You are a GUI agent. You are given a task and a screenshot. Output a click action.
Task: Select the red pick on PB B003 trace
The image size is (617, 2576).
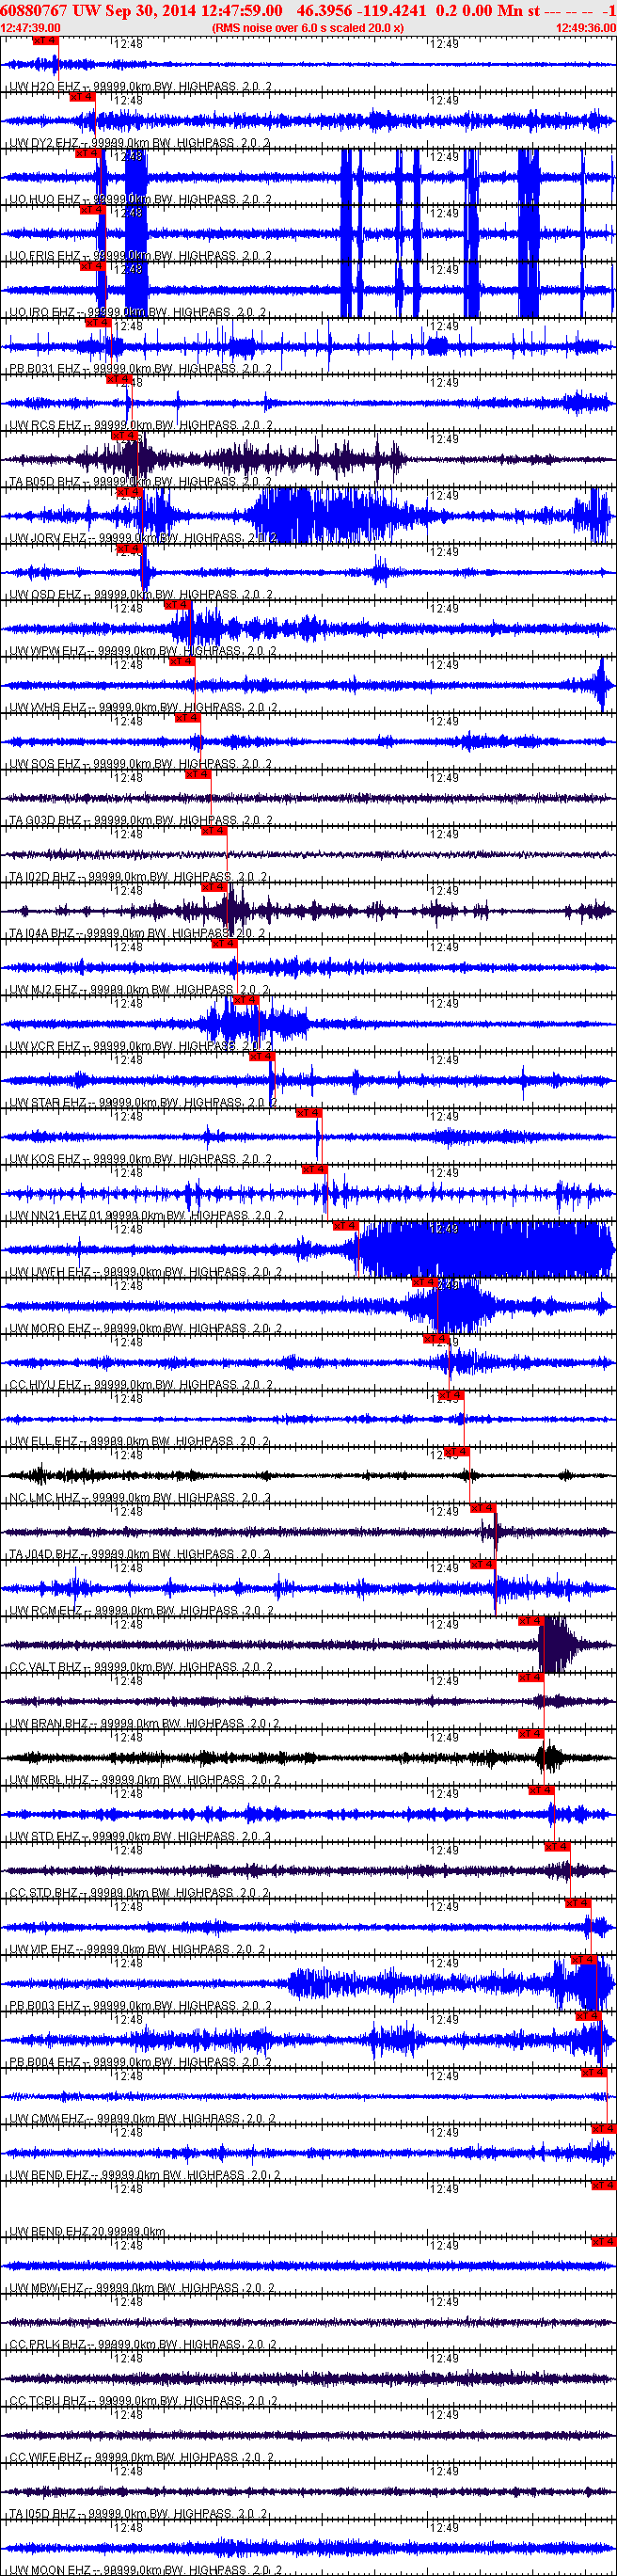pyautogui.click(x=584, y=1959)
